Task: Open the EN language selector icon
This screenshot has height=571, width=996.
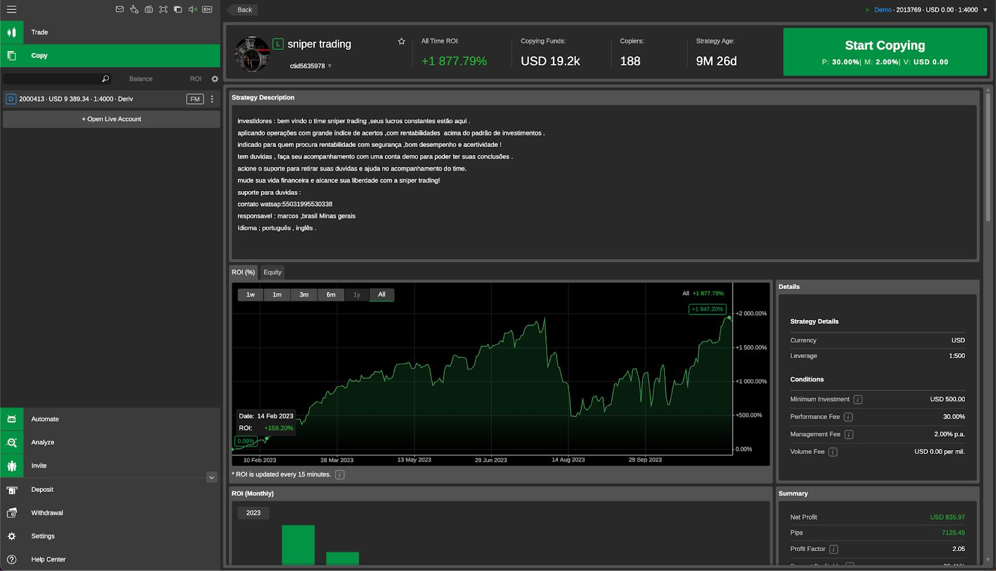Action: 206,9
